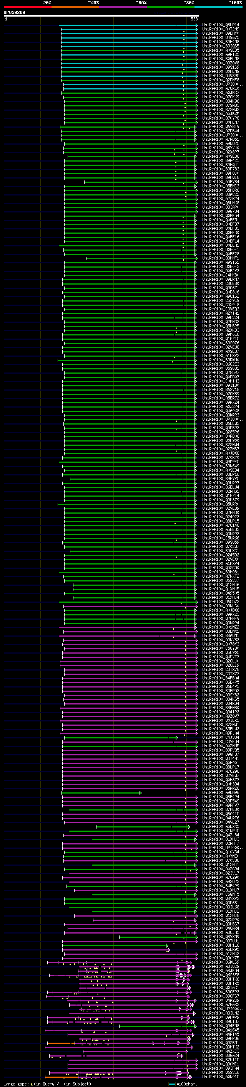Screen dimensions: 246x1087
Task: Select hit label UniRef100_O49895
Action: click(x=221, y=76)
